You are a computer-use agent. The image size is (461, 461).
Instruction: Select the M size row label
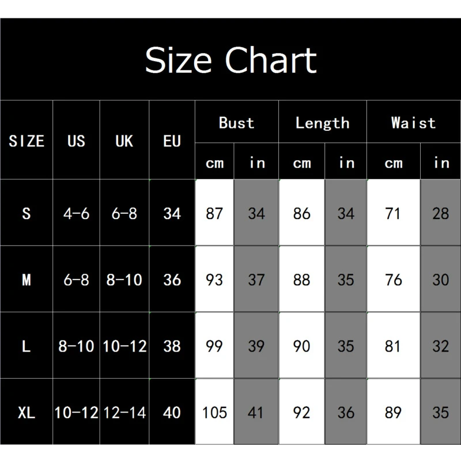(x=27, y=280)
